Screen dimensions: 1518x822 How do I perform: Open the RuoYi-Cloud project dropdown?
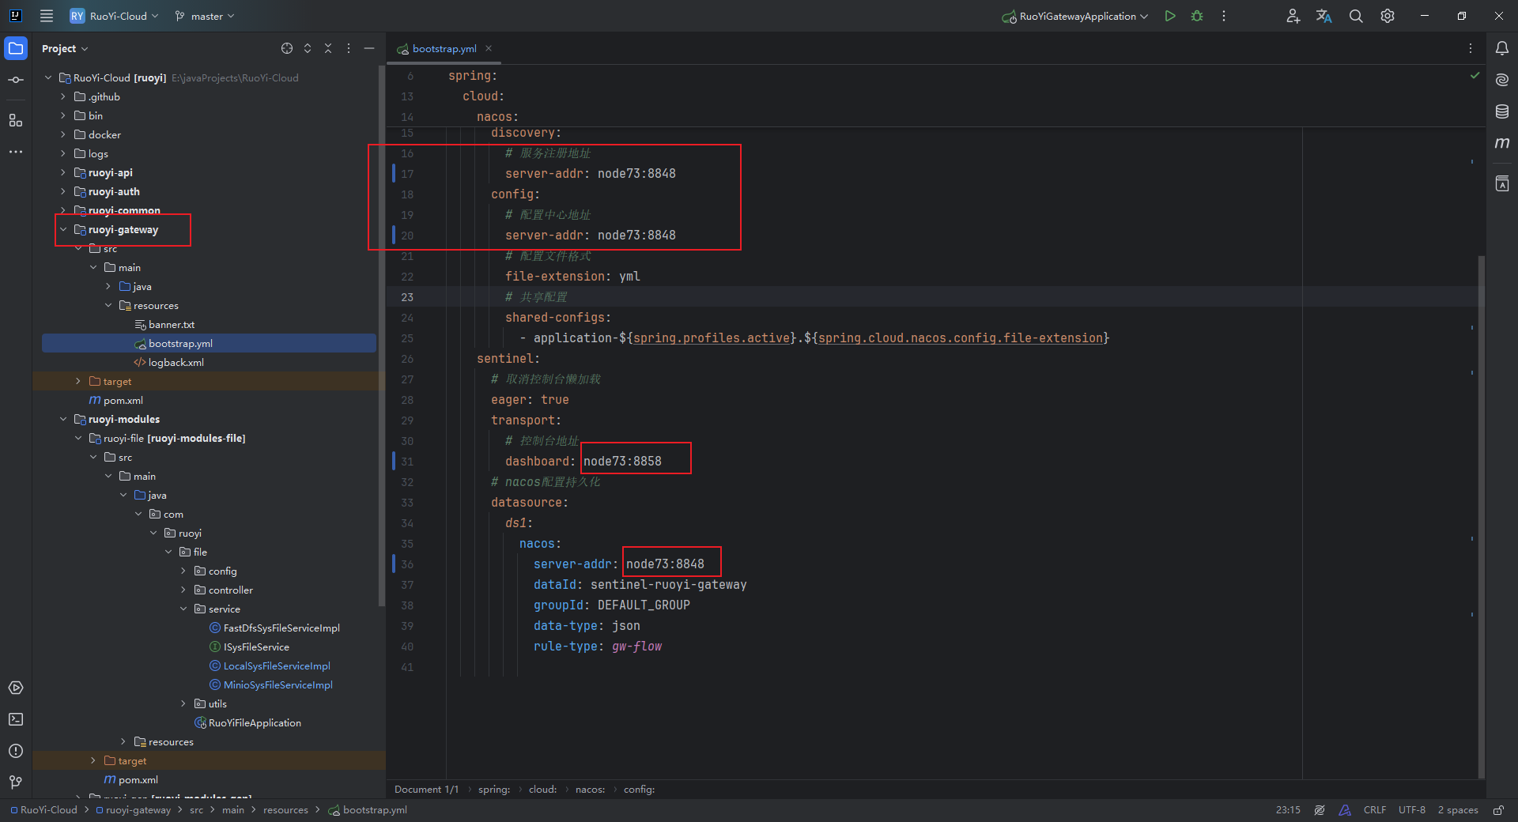[114, 16]
